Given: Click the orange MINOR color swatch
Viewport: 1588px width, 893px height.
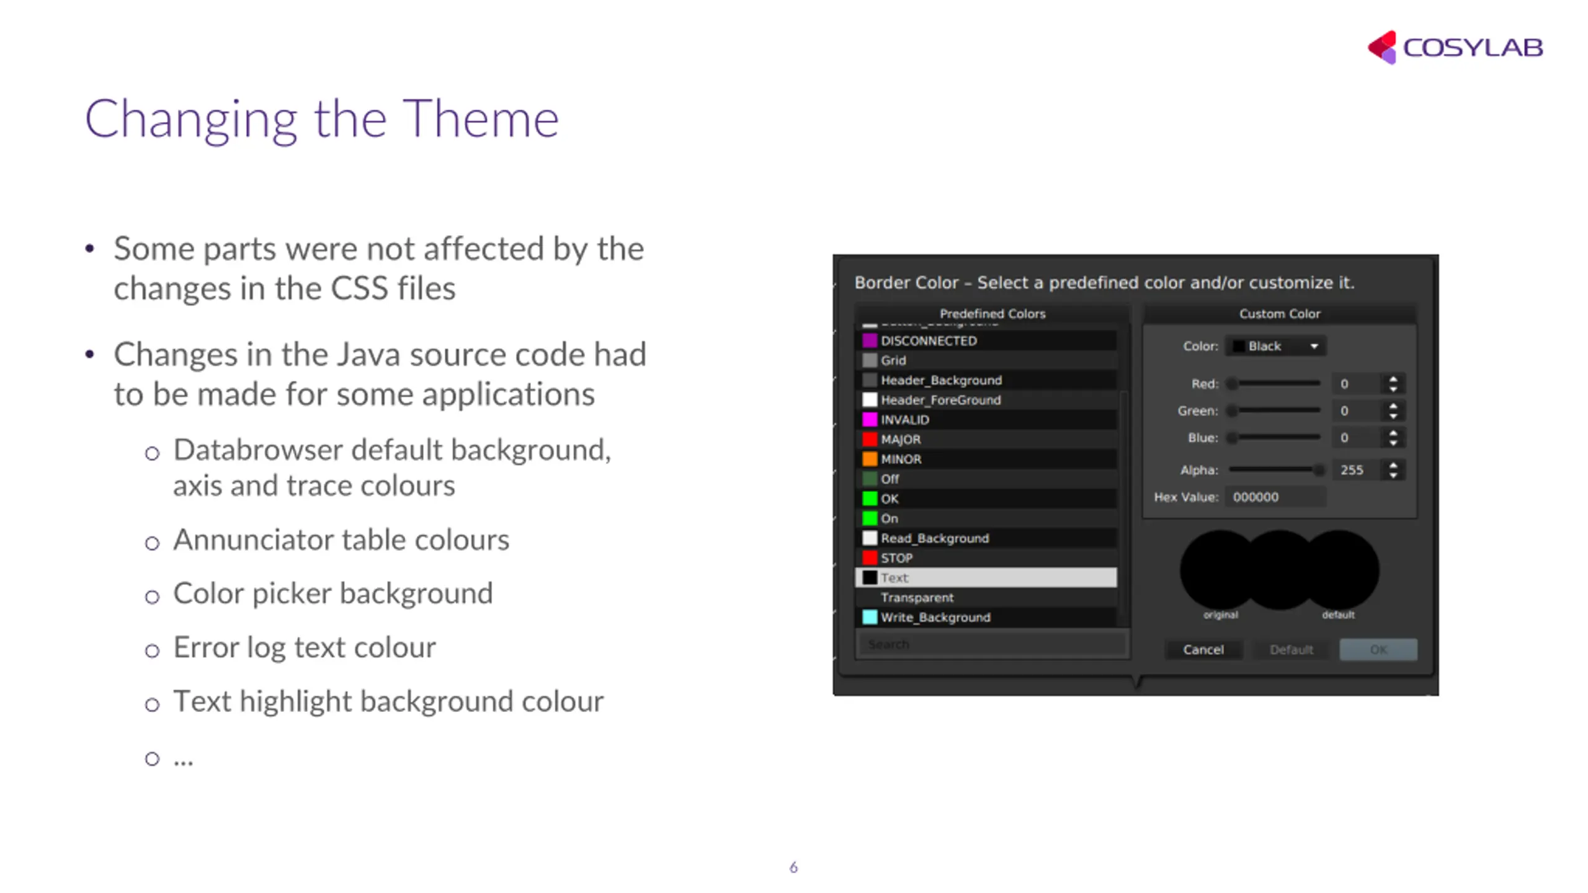Looking at the screenshot, I should [x=870, y=459].
